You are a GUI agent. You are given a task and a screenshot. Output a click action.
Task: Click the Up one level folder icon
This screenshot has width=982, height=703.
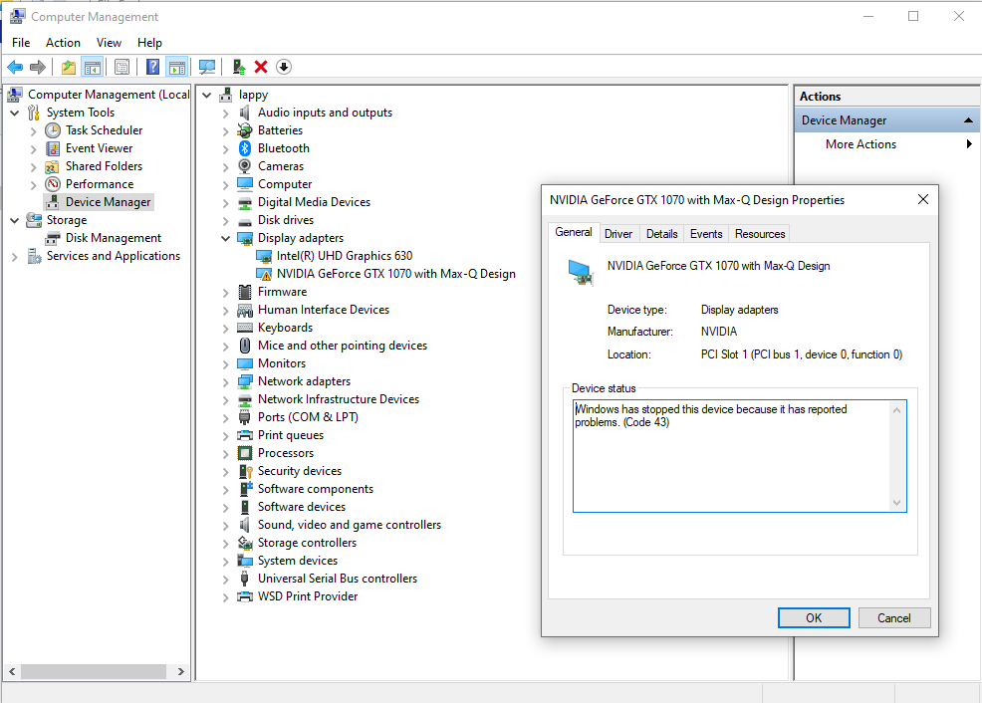[69, 67]
